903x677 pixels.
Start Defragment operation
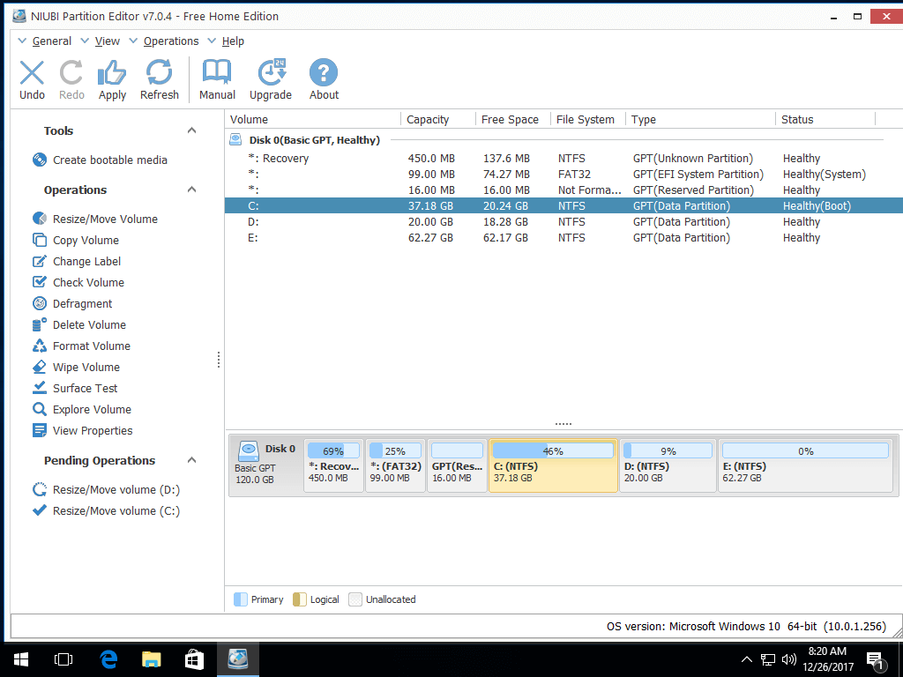[x=82, y=303]
